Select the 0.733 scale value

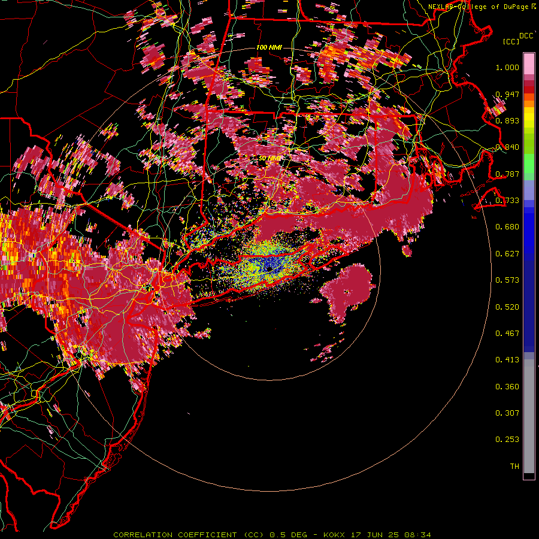pos(507,201)
